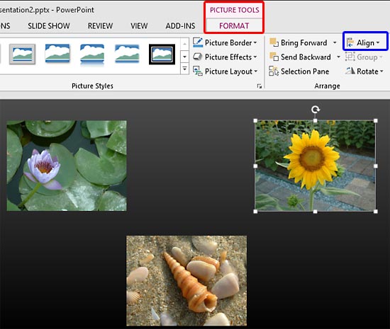Click the Bring Forward icon
The width and height of the screenshot is (390, 329).
tap(274, 42)
